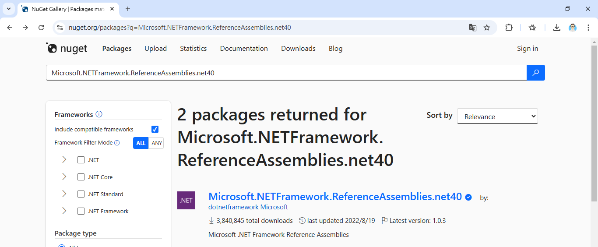Screen dimensions: 598x247
Task: Click the translate page icon
Action: [x=473, y=28]
